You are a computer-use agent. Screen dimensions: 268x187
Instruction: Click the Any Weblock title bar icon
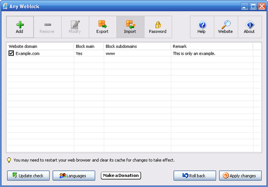tap(5, 6)
